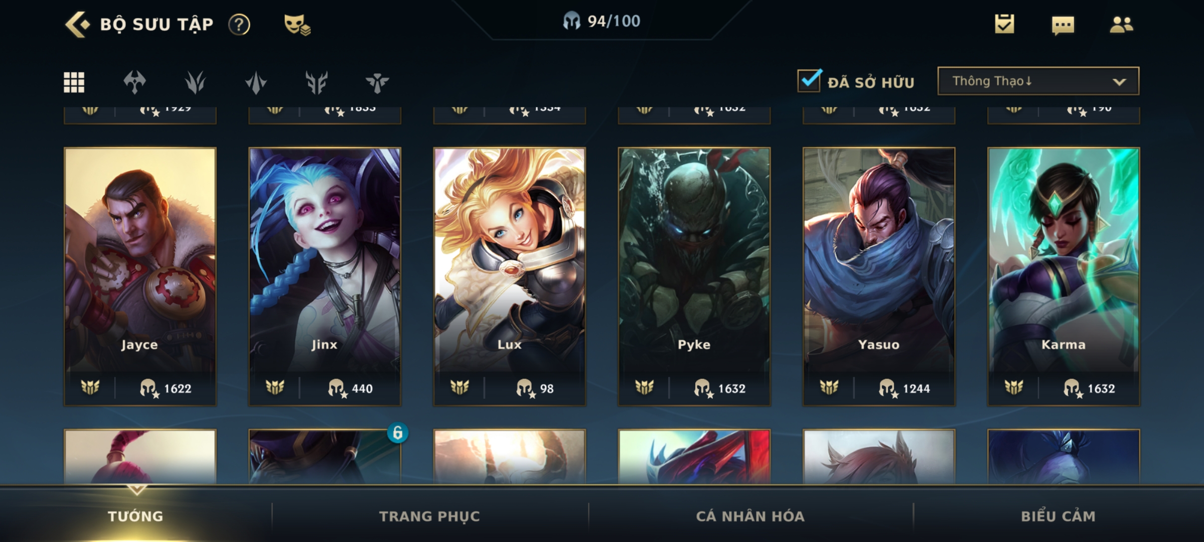The height and width of the screenshot is (542, 1204).
Task: Select the Yasuo champion card
Action: coord(879,277)
